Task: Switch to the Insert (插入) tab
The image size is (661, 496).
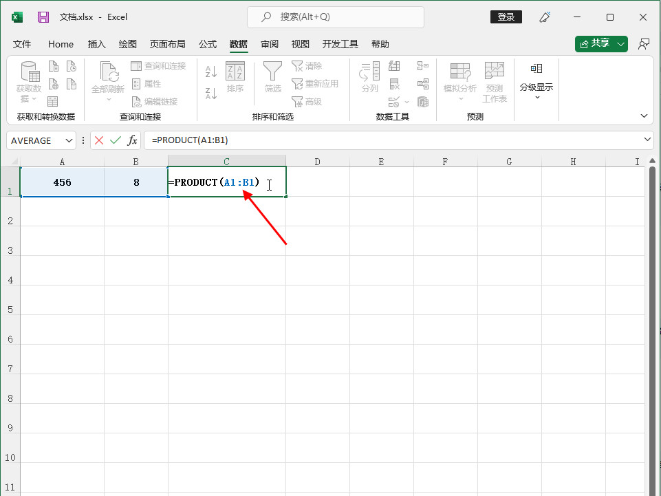Action: click(96, 44)
